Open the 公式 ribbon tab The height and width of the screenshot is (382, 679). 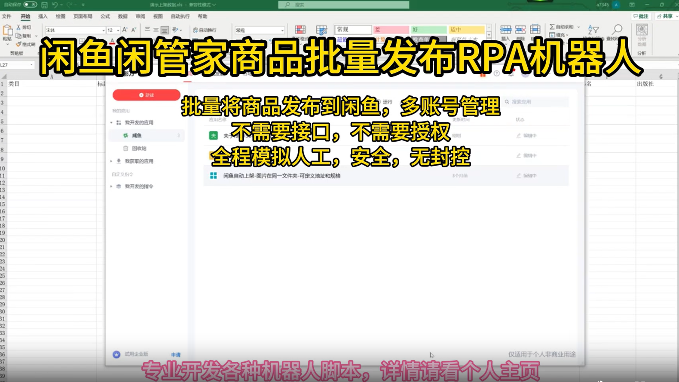tap(105, 16)
